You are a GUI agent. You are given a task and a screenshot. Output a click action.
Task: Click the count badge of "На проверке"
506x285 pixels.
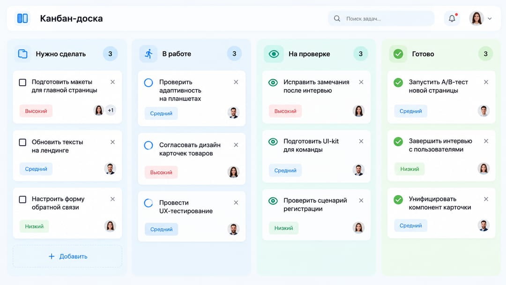(x=360, y=53)
